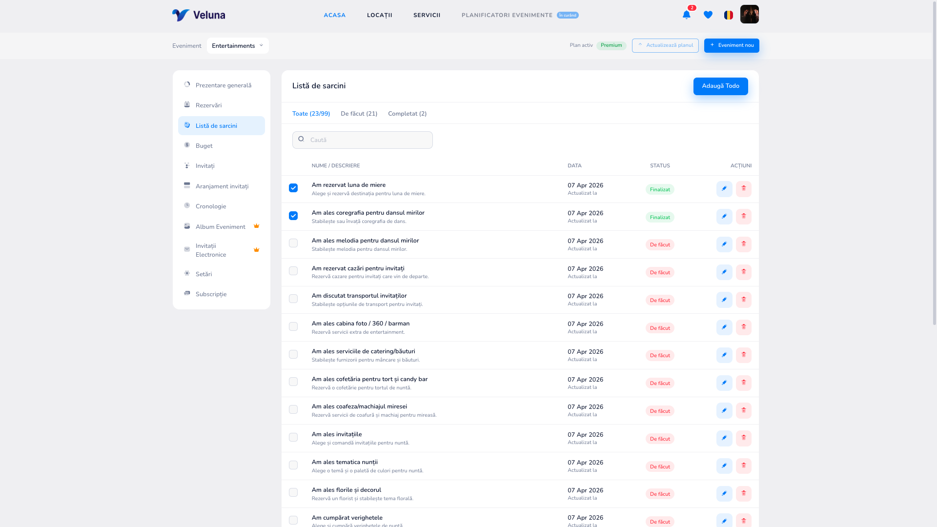Open the notifications bell icon
937x527 pixels.
pos(686,15)
